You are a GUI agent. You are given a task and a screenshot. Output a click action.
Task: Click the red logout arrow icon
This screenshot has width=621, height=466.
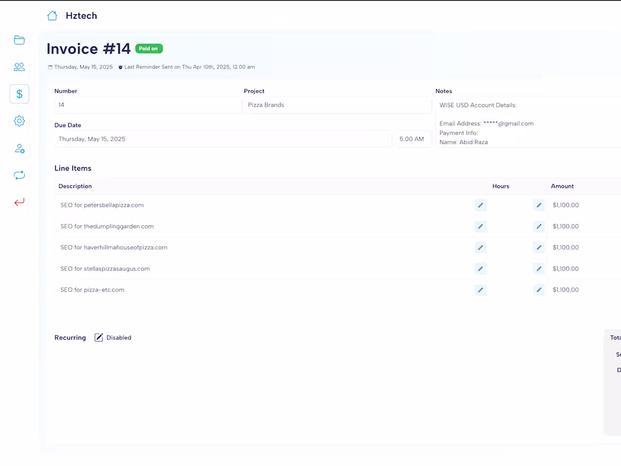[19, 202]
